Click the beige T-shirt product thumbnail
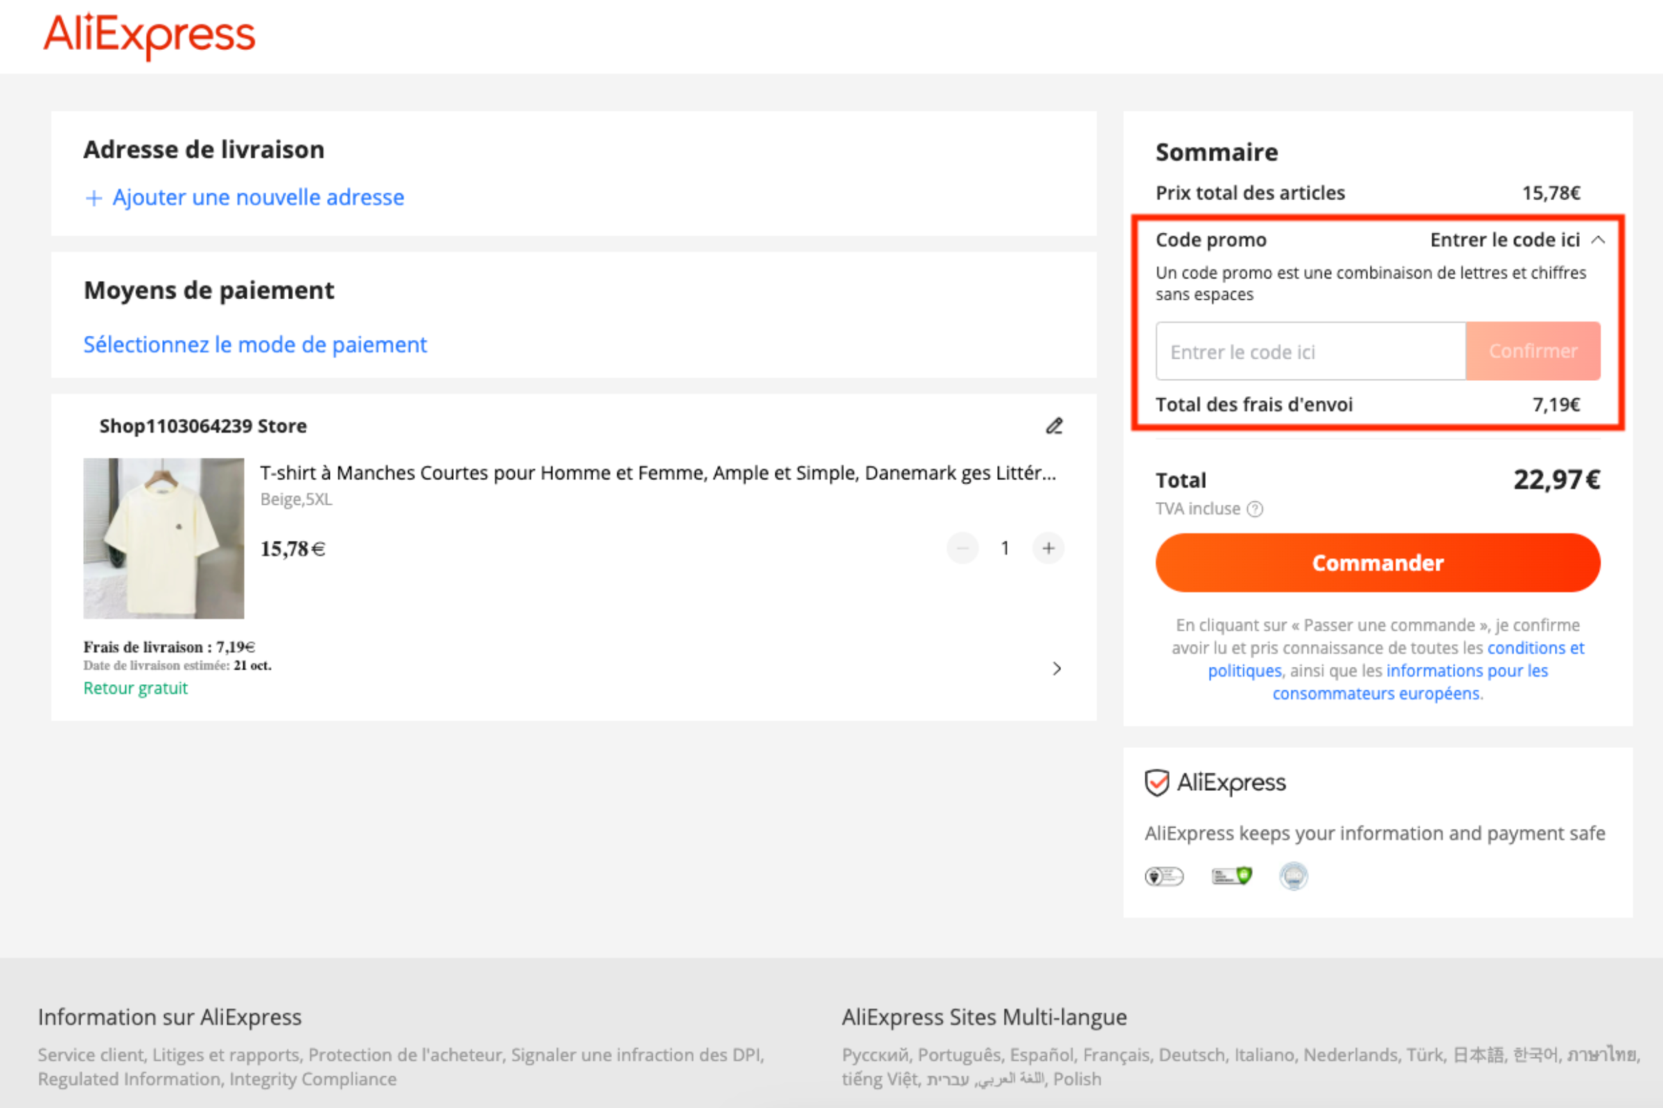The image size is (1663, 1108). click(164, 539)
